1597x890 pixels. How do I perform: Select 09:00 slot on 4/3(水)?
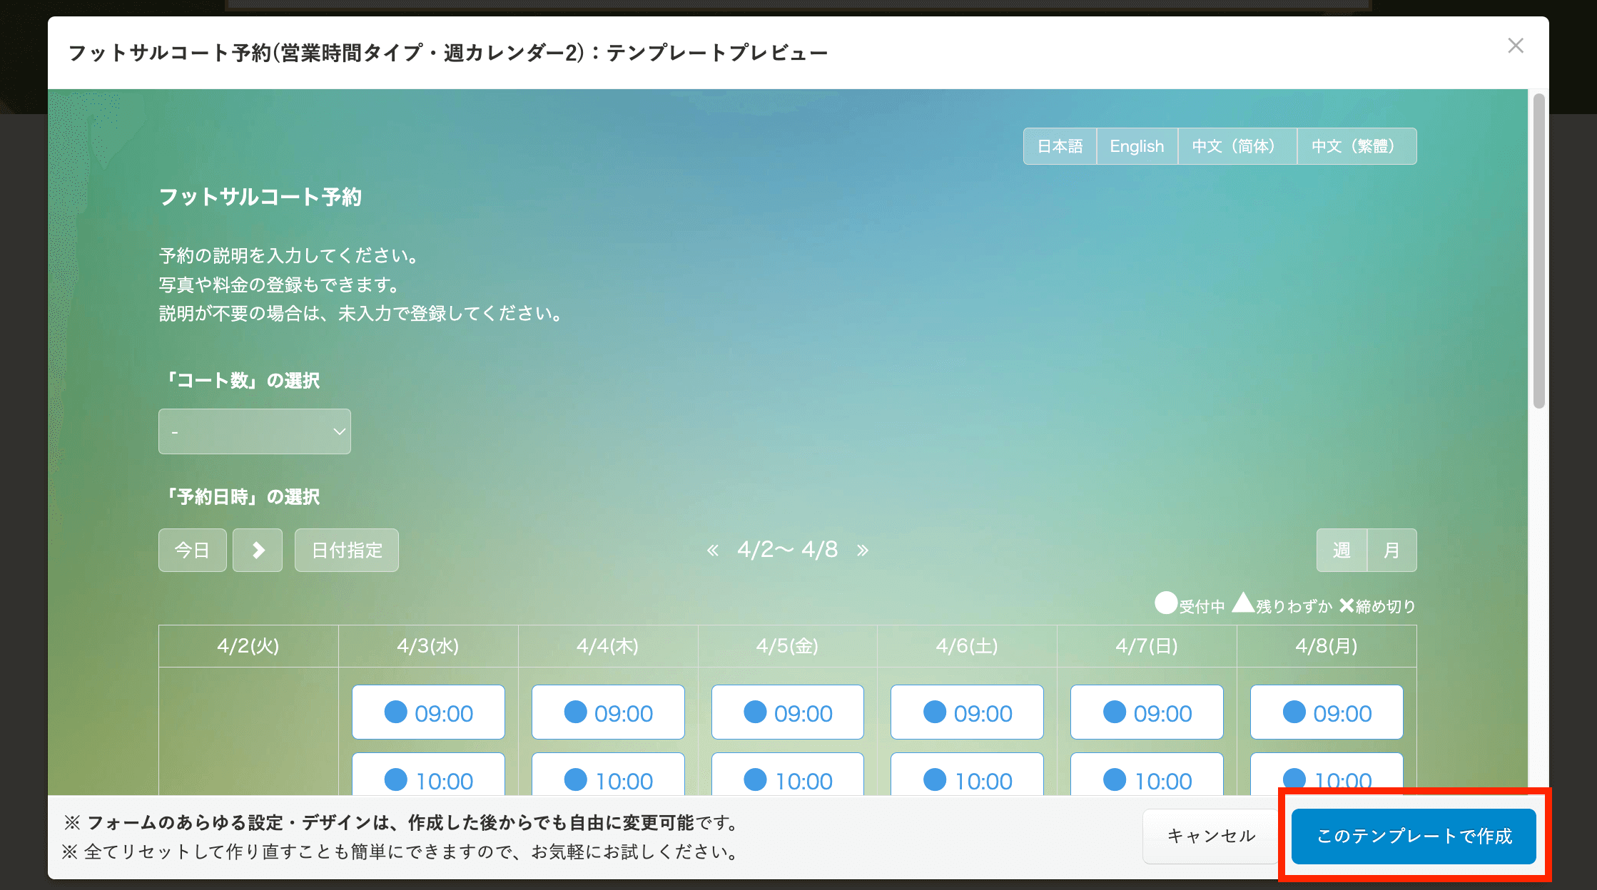pos(428,712)
